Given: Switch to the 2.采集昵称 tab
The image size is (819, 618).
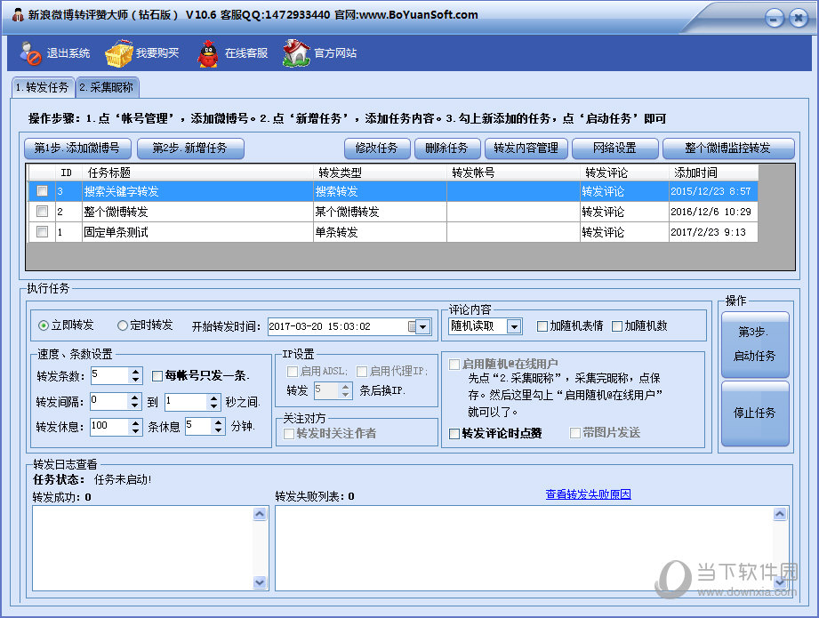Looking at the screenshot, I should point(107,87).
